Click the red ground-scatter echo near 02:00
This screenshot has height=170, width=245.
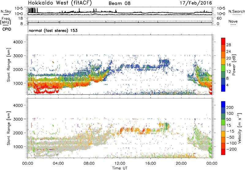pyautogui.click(x=47, y=91)
